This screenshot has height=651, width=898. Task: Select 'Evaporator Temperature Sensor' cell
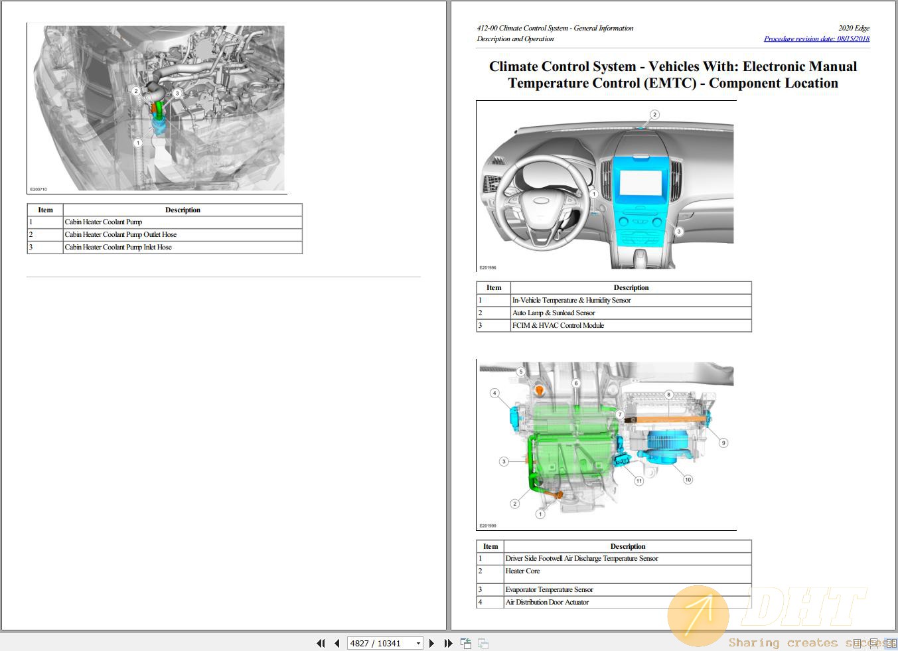pyautogui.click(x=627, y=589)
